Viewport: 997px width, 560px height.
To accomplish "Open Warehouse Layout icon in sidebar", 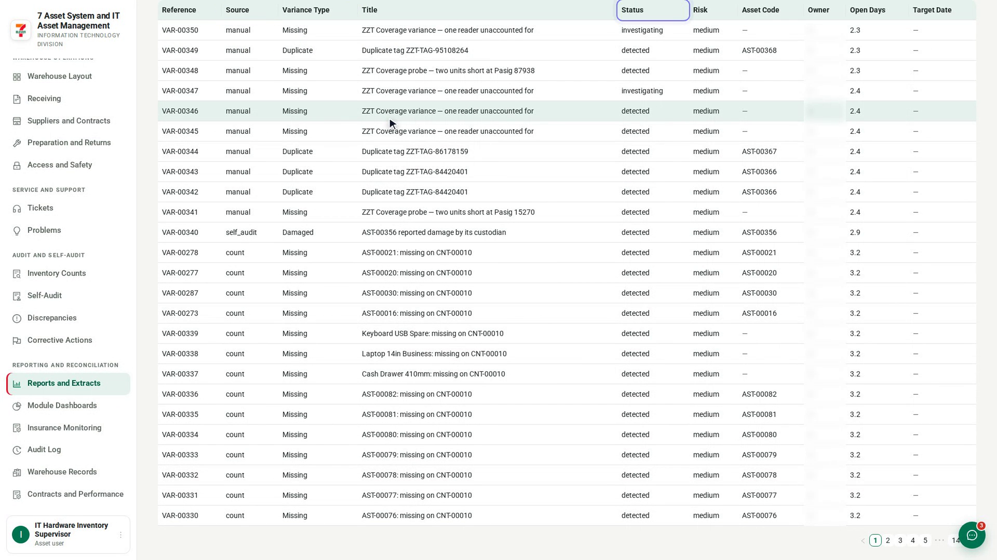I will pyautogui.click(x=17, y=77).
